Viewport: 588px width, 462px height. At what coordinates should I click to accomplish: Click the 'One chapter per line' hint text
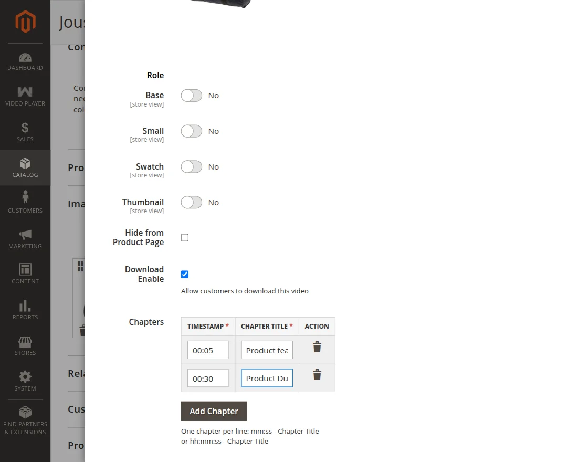tap(250, 436)
